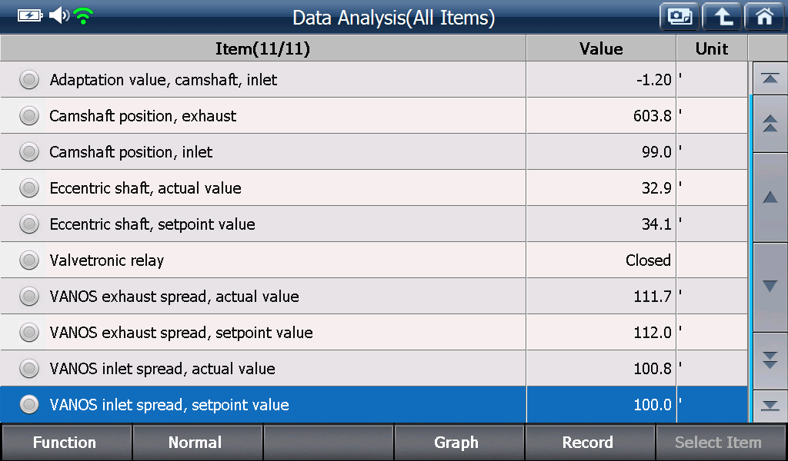
Task: Page down with the double down arrows
Action: coord(770,360)
